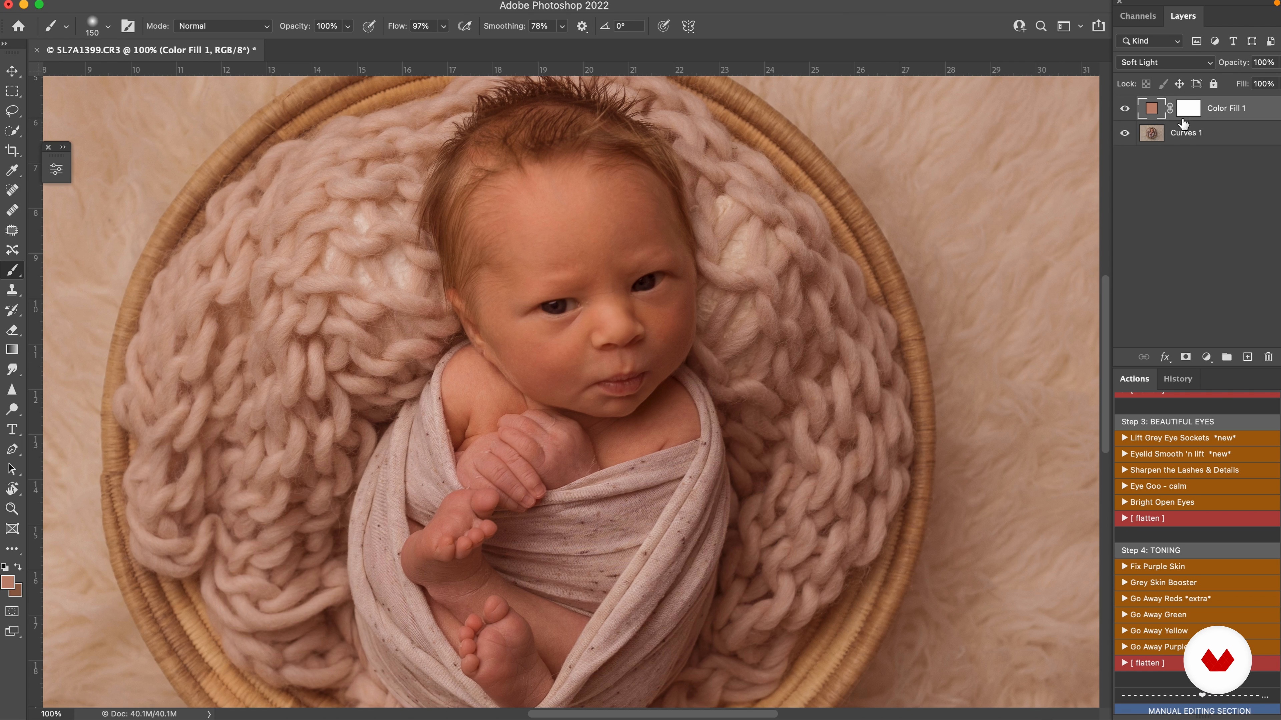Open the Opacity slider dropdown
This screenshot has width=1281, height=720.
[x=348, y=26]
